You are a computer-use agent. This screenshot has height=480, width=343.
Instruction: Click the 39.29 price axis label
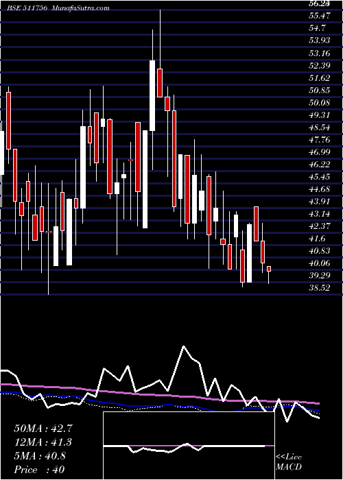tap(320, 275)
